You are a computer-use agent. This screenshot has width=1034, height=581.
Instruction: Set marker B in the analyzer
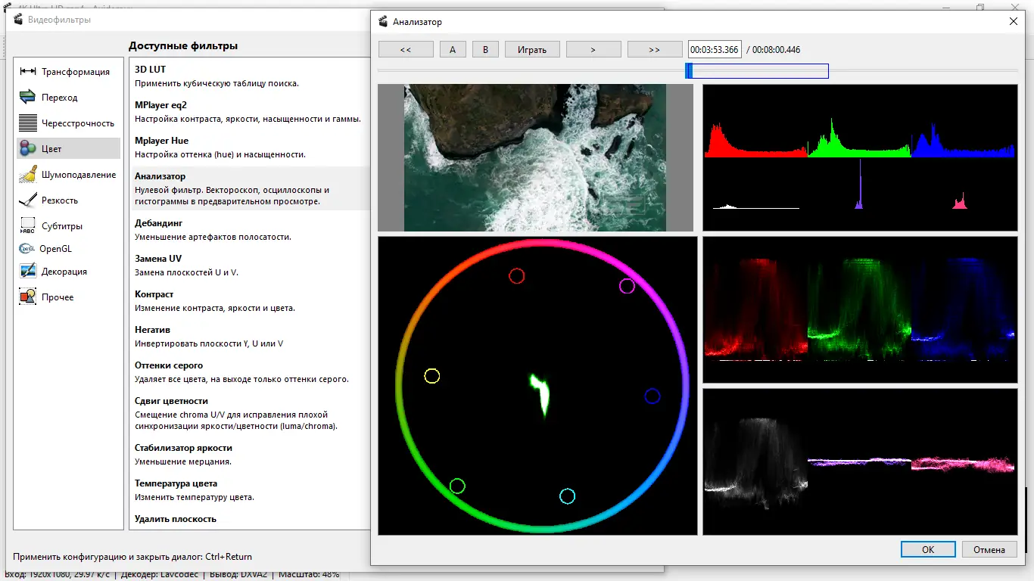click(485, 50)
